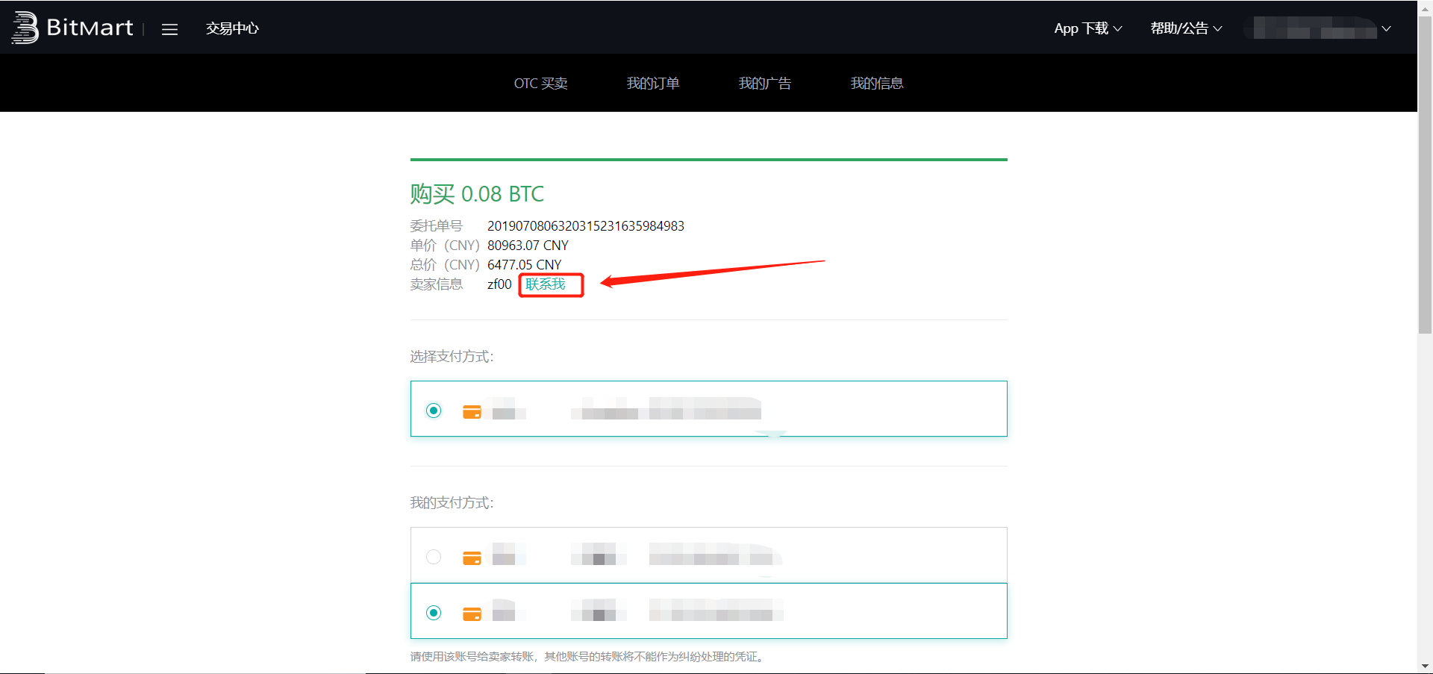Click the BitMart logo
The width and height of the screenshot is (1433, 674).
pos(72,28)
